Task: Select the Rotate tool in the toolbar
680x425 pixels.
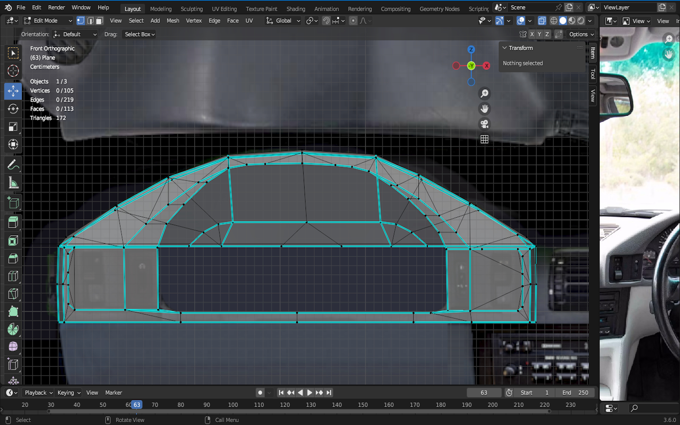Action: click(13, 109)
